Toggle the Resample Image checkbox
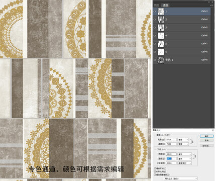Image resolution: width=216 pixels, height=181 pixels. point(155,174)
